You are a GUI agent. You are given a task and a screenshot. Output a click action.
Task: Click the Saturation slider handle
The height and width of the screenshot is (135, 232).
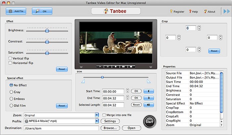click(x=47, y=53)
